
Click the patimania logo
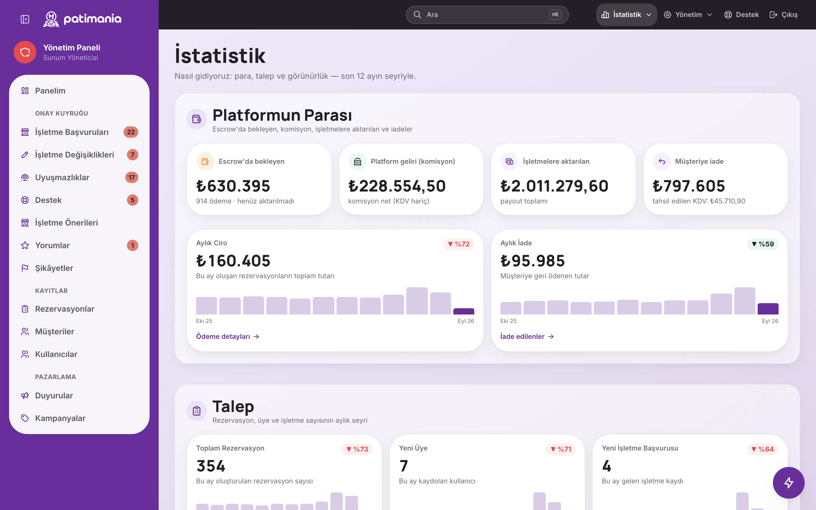(82, 19)
